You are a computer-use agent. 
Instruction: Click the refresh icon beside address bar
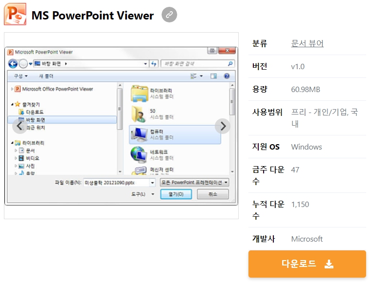coord(154,64)
